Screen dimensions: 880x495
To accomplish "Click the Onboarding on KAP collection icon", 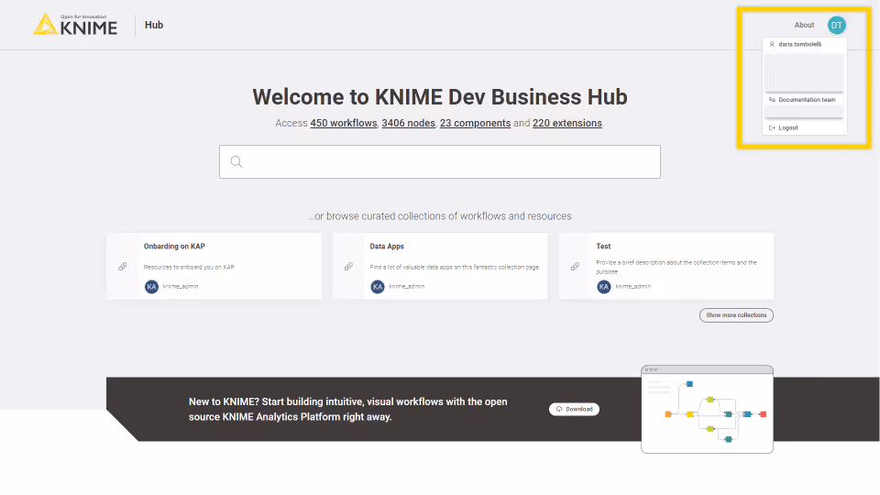I will click(x=122, y=267).
